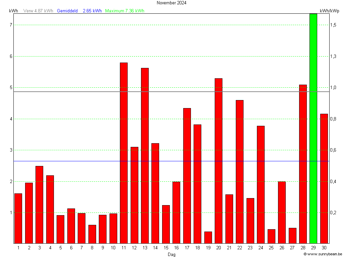Select the red bar for day 22
The width and height of the screenshot is (343, 257).
point(239,172)
